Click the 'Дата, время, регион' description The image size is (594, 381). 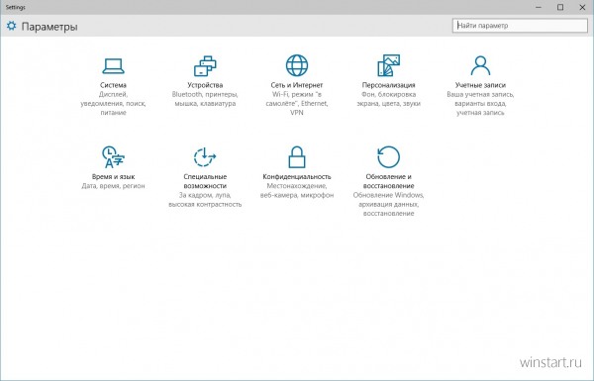(x=113, y=186)
